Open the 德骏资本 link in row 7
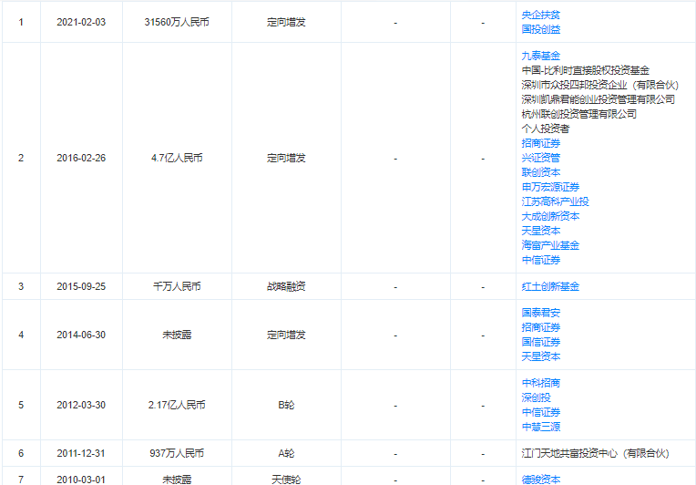 [x=540, y=480]
